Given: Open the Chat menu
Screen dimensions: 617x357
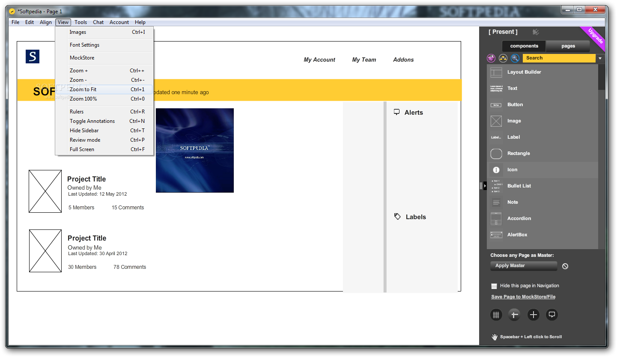Looking at the screenshot, I should tap(98, 22).
